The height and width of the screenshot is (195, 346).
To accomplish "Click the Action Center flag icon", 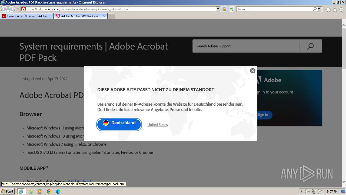I will [320, 191].
